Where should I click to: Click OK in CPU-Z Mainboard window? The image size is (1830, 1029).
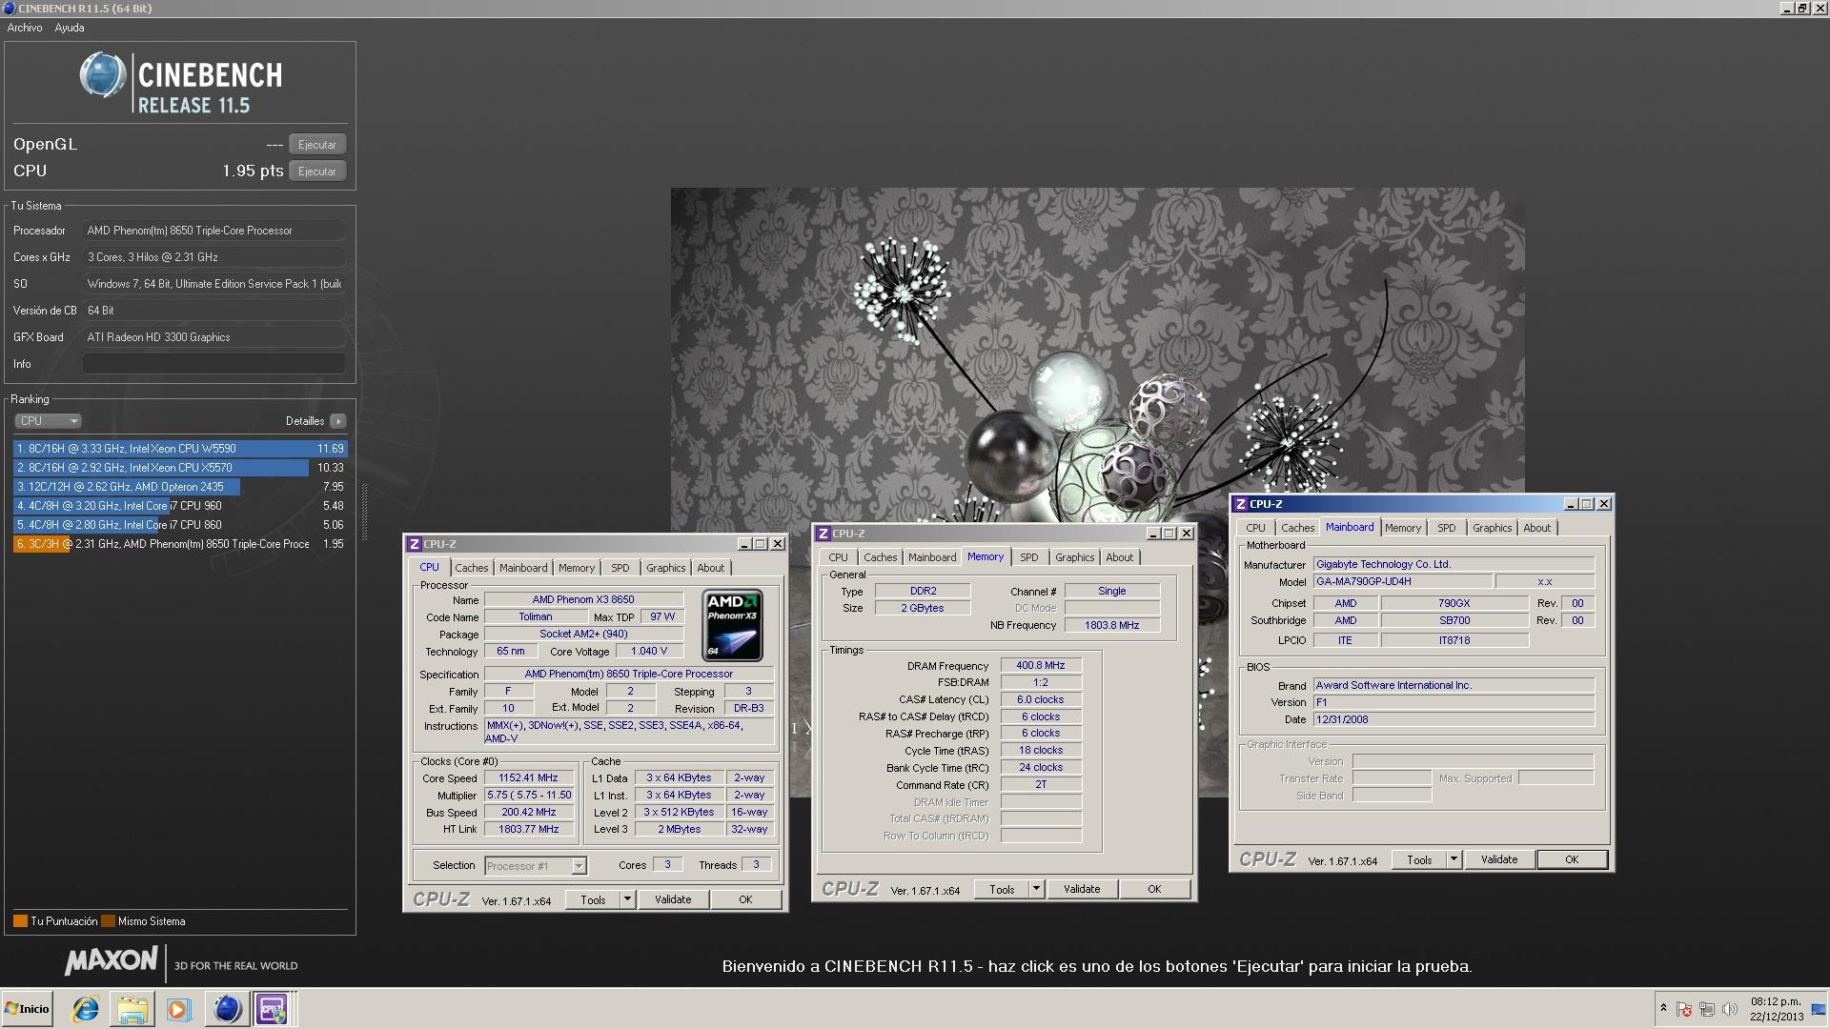(1572, 859)
